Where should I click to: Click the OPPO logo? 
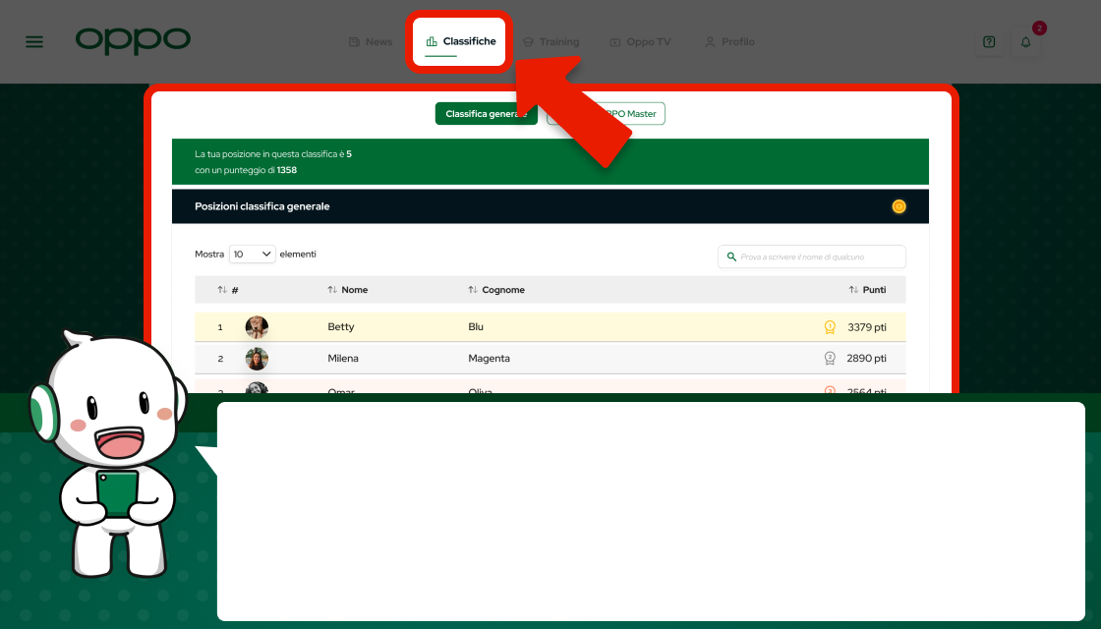[133, 40]
